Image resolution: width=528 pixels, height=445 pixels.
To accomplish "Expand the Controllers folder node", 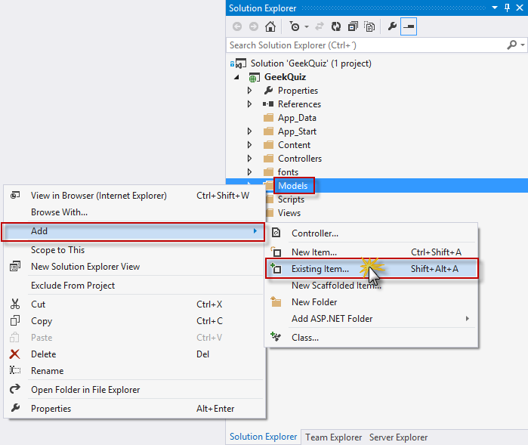I will [250, 159].
